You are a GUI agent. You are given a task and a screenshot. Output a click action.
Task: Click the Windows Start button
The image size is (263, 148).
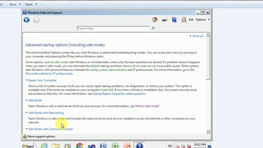(x=28, y=146)
